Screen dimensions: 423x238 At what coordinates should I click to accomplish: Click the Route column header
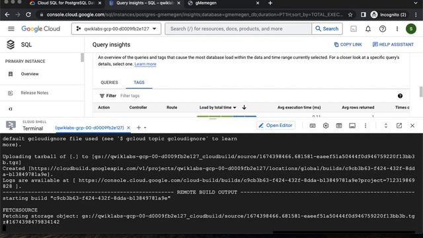pos(172,107)
